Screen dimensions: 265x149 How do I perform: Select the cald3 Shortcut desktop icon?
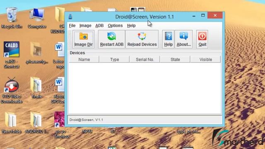coord(12,55)
